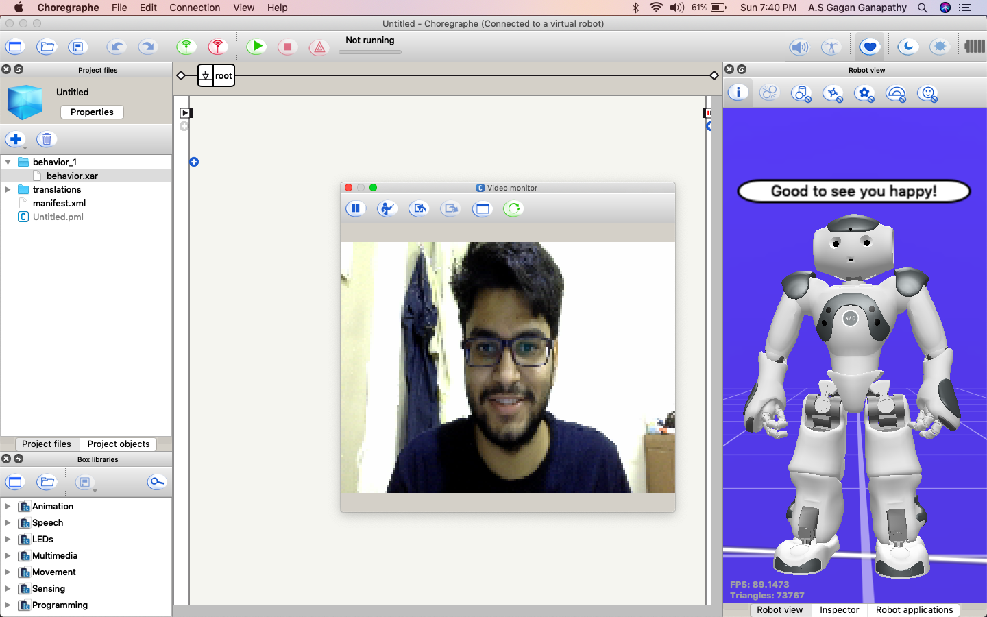987x617 pixels.
Task: Open a project via toolbar folder icon
Action: 47,47
